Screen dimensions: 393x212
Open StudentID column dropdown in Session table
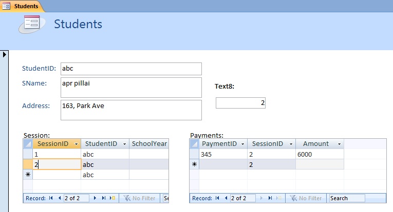(x=125, y=144)
